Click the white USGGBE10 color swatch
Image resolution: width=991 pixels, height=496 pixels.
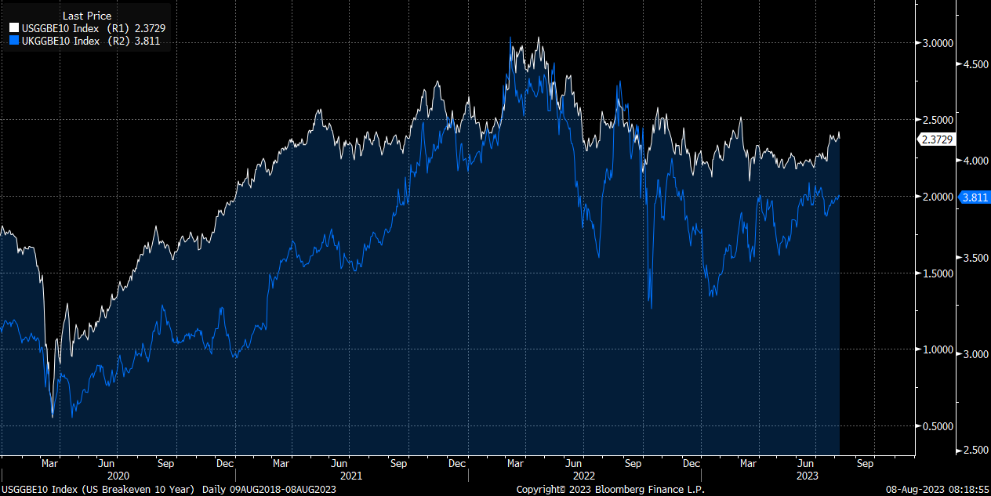pos(13,27)
